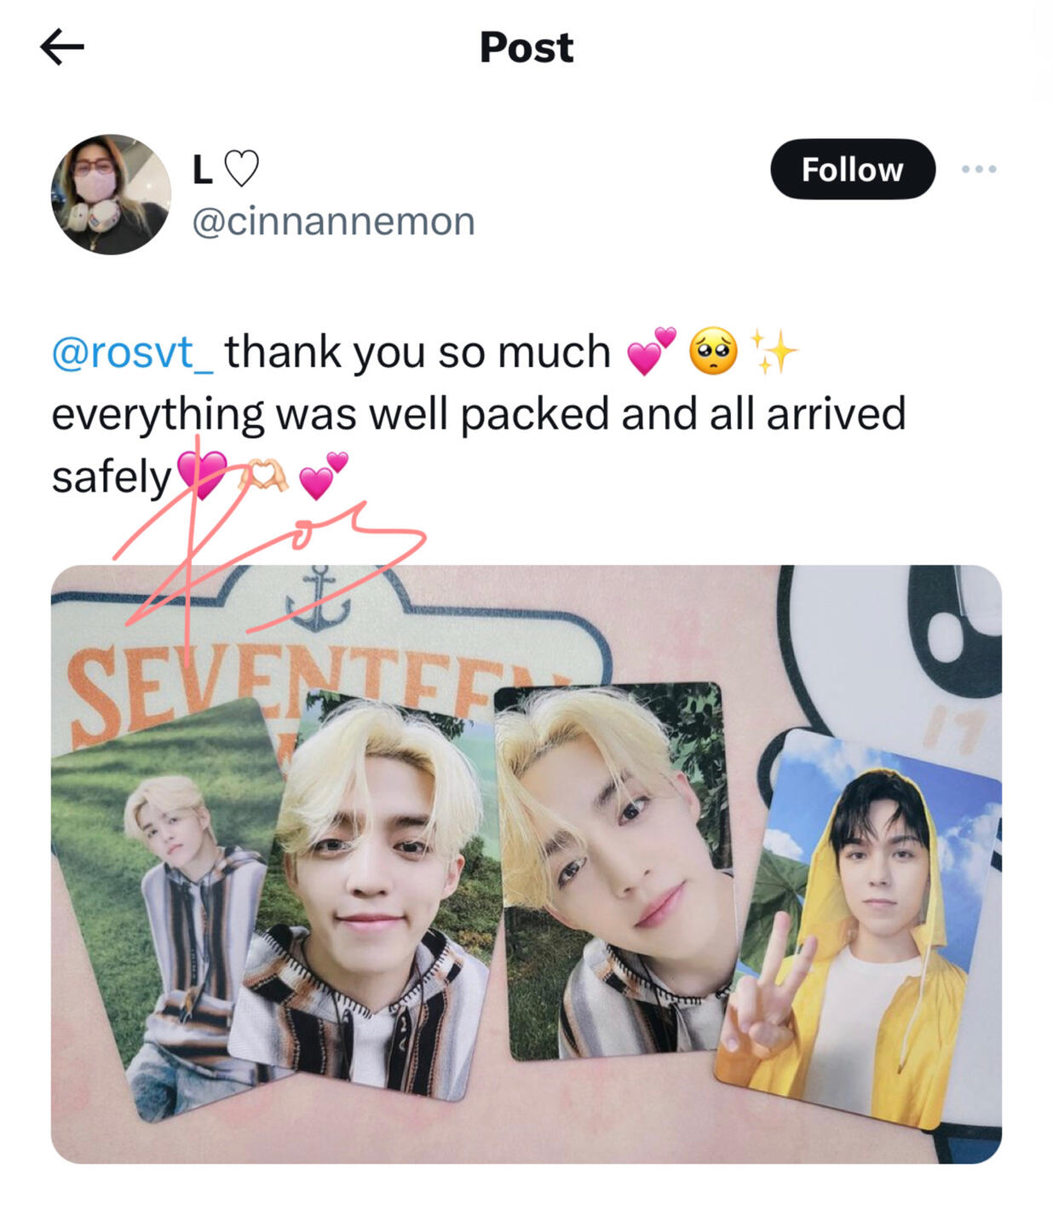
Task: Go back with the left arrow
Action: pos(62,47)
